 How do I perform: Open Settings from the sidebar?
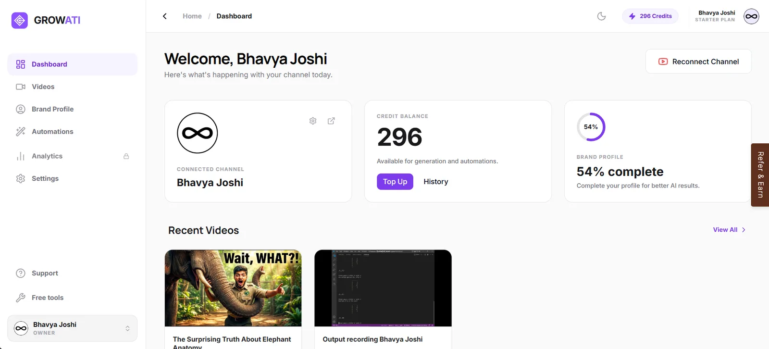coord(72,178)
